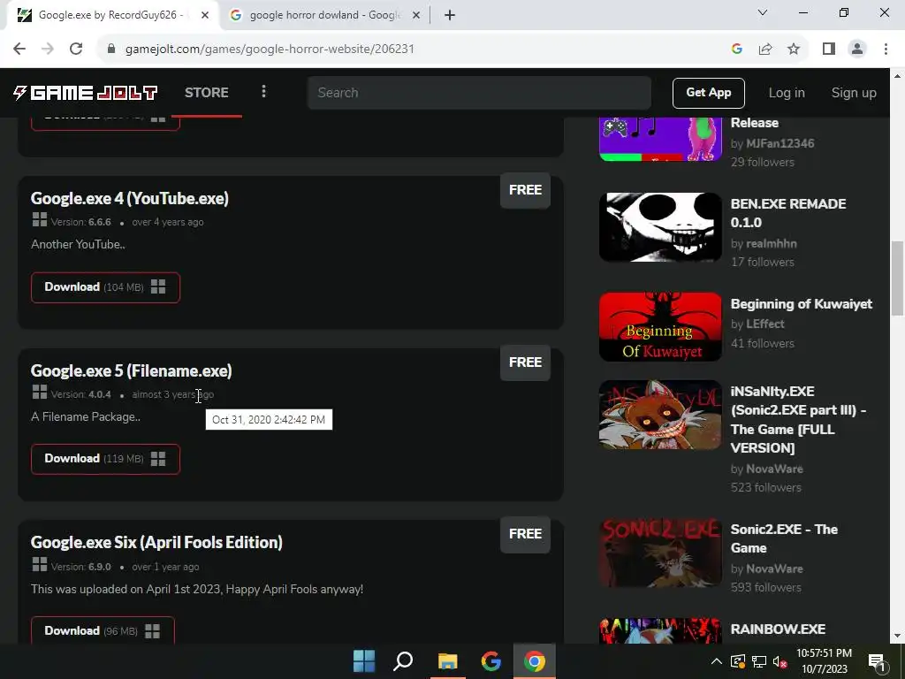The image size is (905, 679).
Task: Download Google.exe Six (96 MB)
Action: coord(103,630)
